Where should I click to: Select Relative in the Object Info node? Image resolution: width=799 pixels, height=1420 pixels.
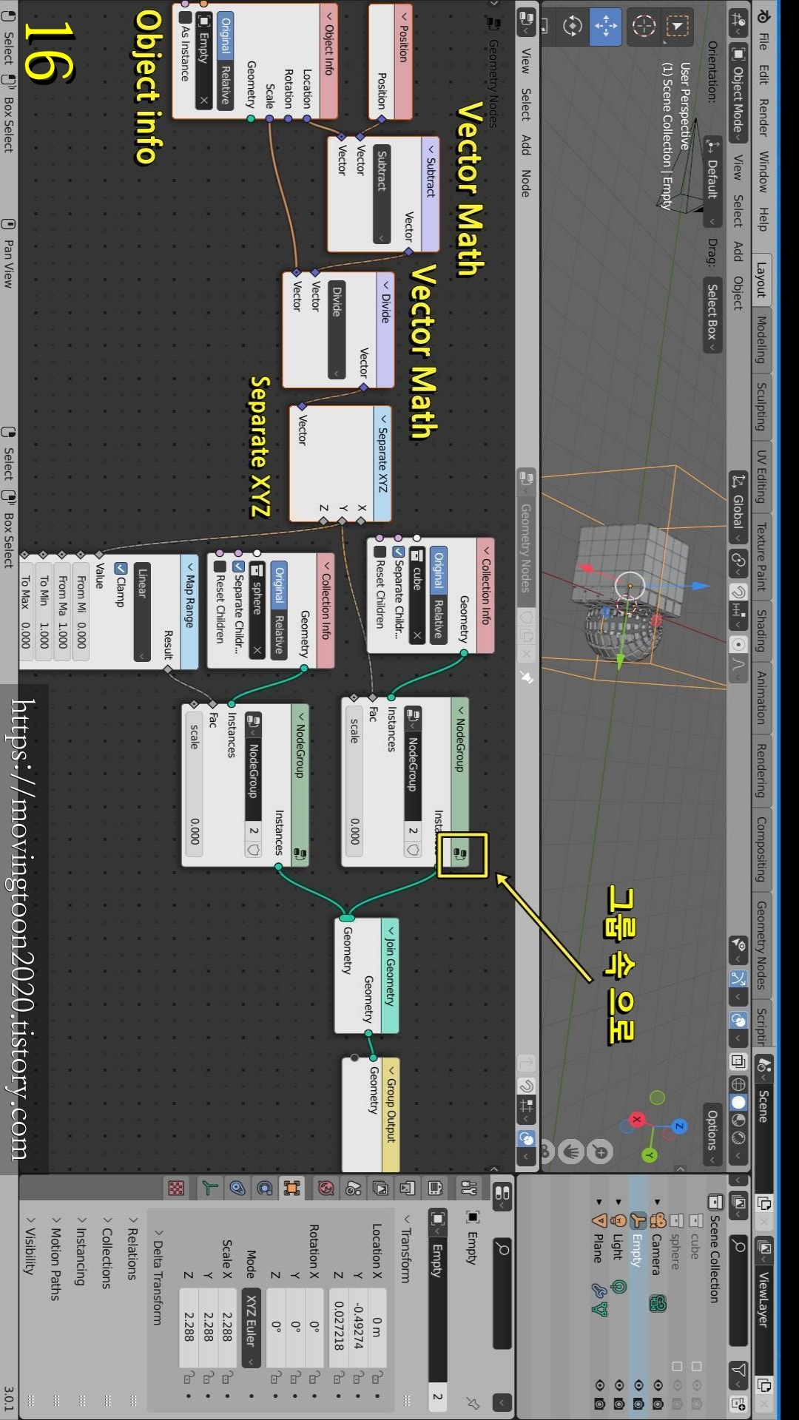[226, 84]
